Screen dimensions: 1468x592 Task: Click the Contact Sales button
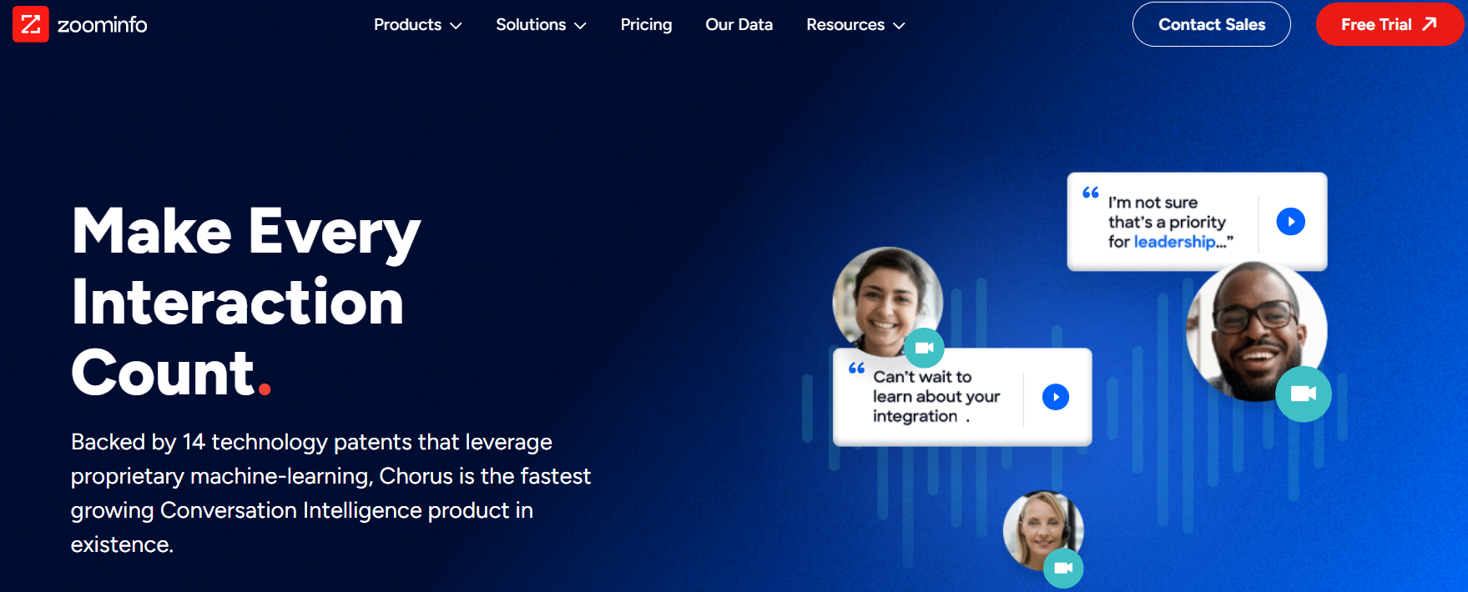tap(1211, 25)
